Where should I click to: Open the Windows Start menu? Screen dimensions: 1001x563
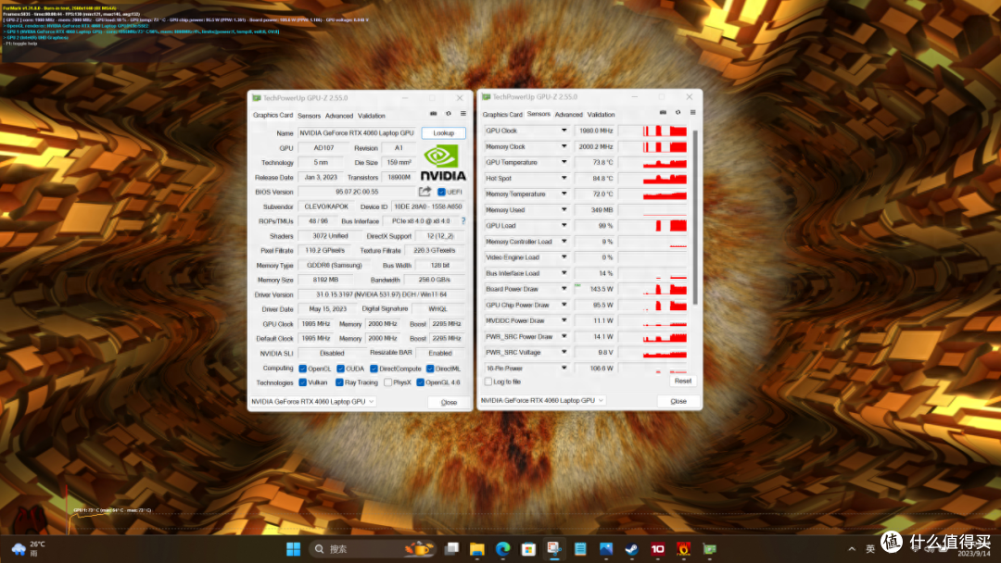click(293, 549)
